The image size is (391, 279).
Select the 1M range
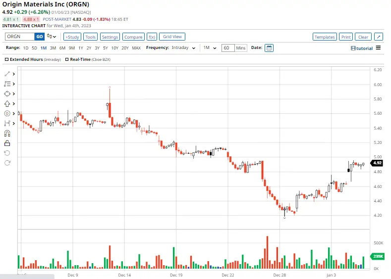point(44,48)
